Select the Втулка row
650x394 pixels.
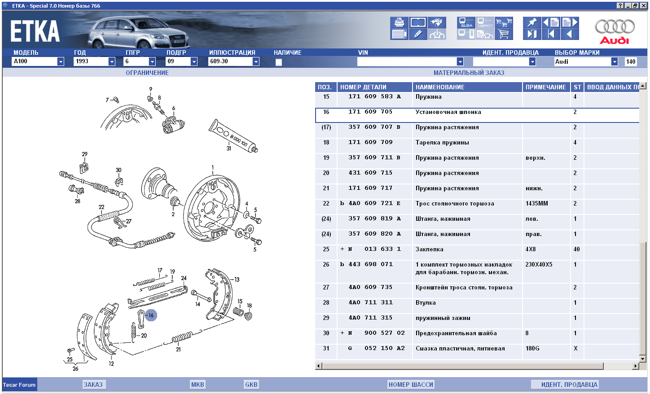[477, 306]
